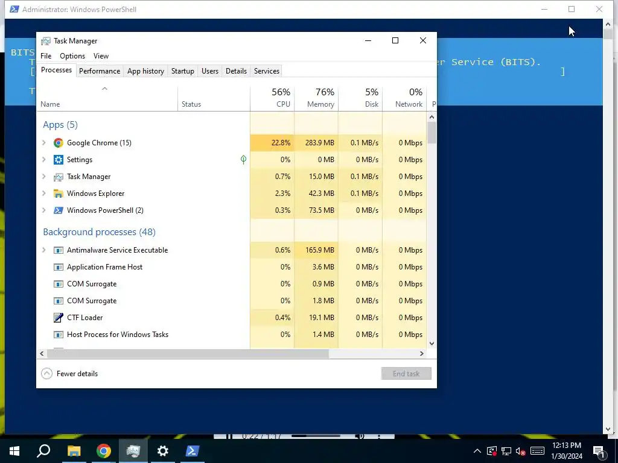618x463 pixels.
Task: Click the process list vertical scrollbar thumb
Action: point(432,133)
